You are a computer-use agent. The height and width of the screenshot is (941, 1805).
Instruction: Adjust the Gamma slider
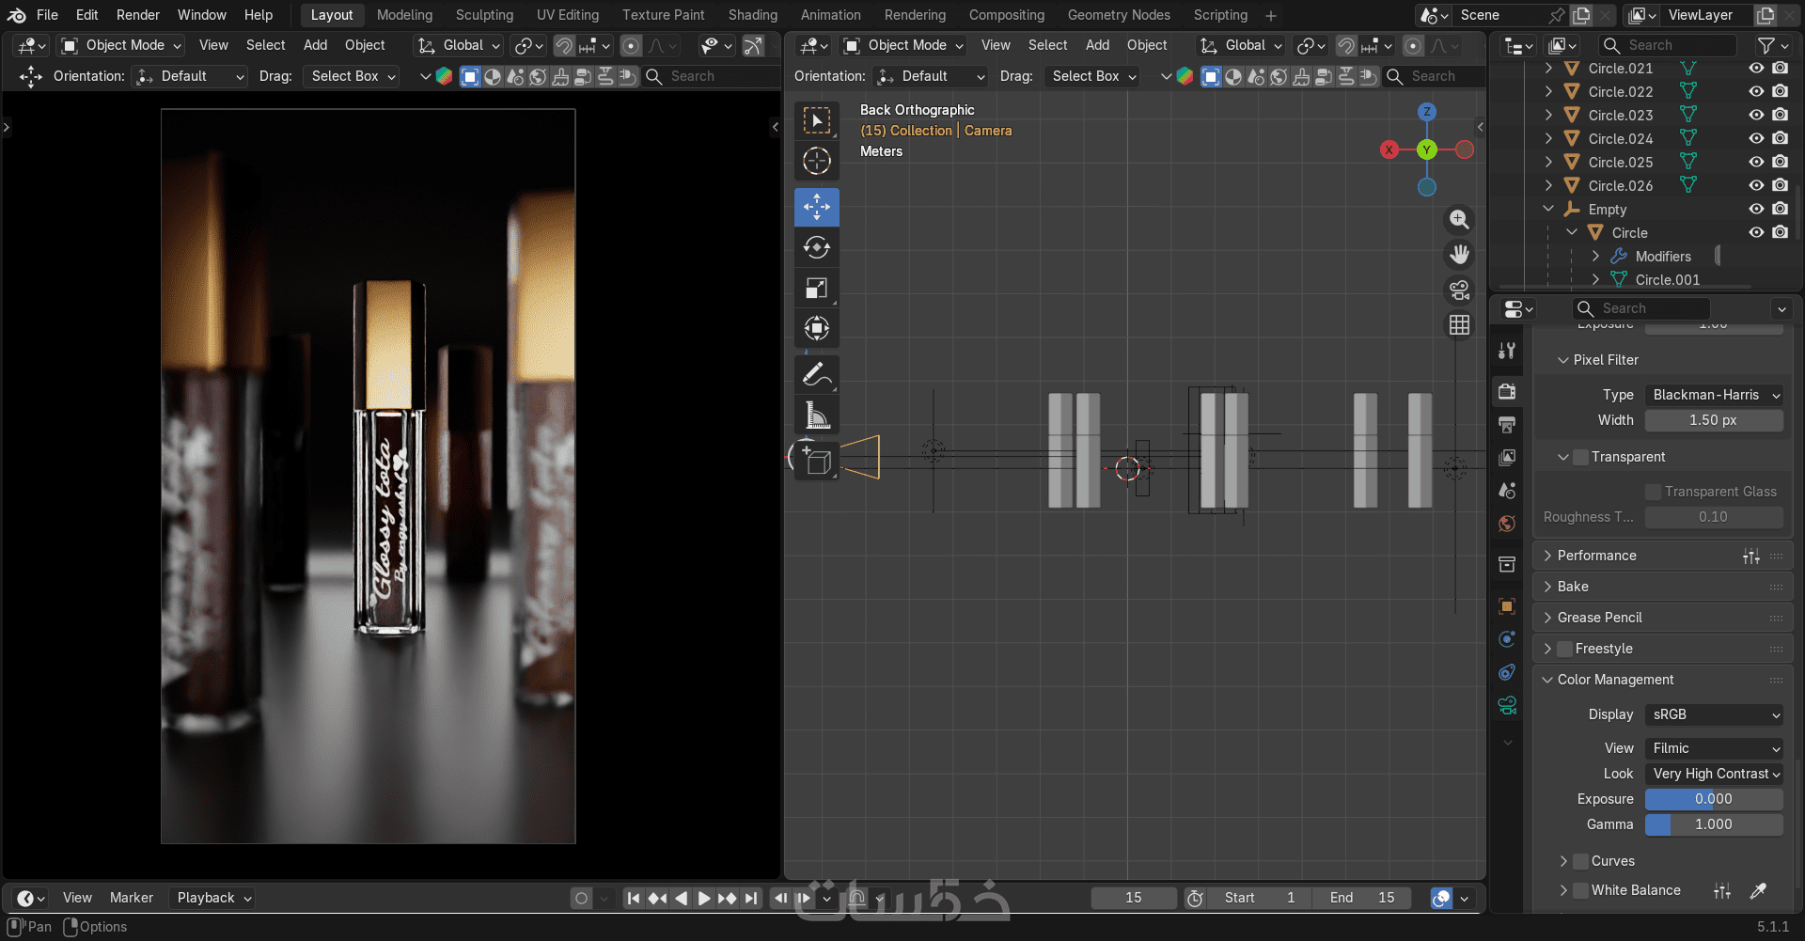click(1714, 824)
